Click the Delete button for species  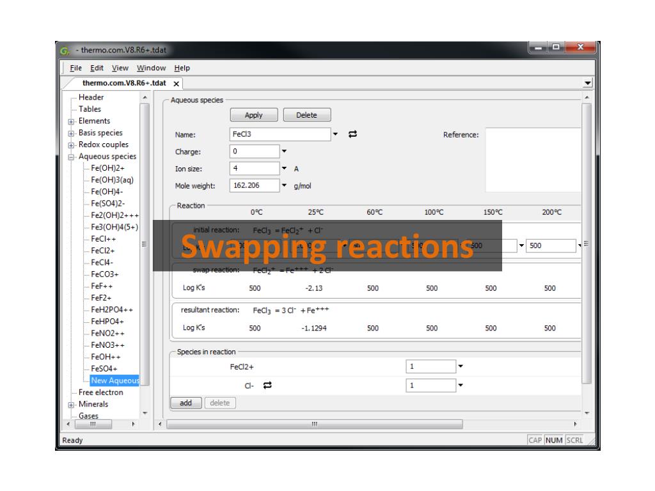pyautogui.click(x=306, y=115)
